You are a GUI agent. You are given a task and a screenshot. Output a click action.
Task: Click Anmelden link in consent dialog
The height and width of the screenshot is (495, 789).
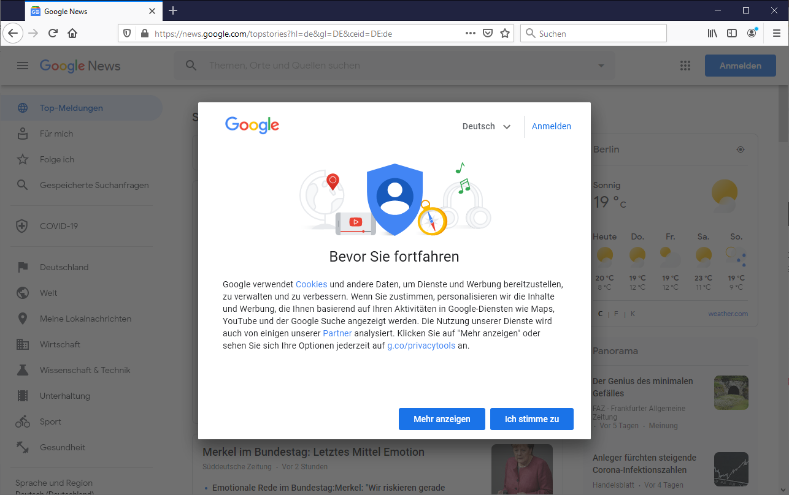tap(552, 126)
